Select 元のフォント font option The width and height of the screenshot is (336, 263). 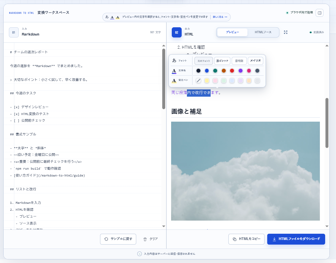(204, 61)
